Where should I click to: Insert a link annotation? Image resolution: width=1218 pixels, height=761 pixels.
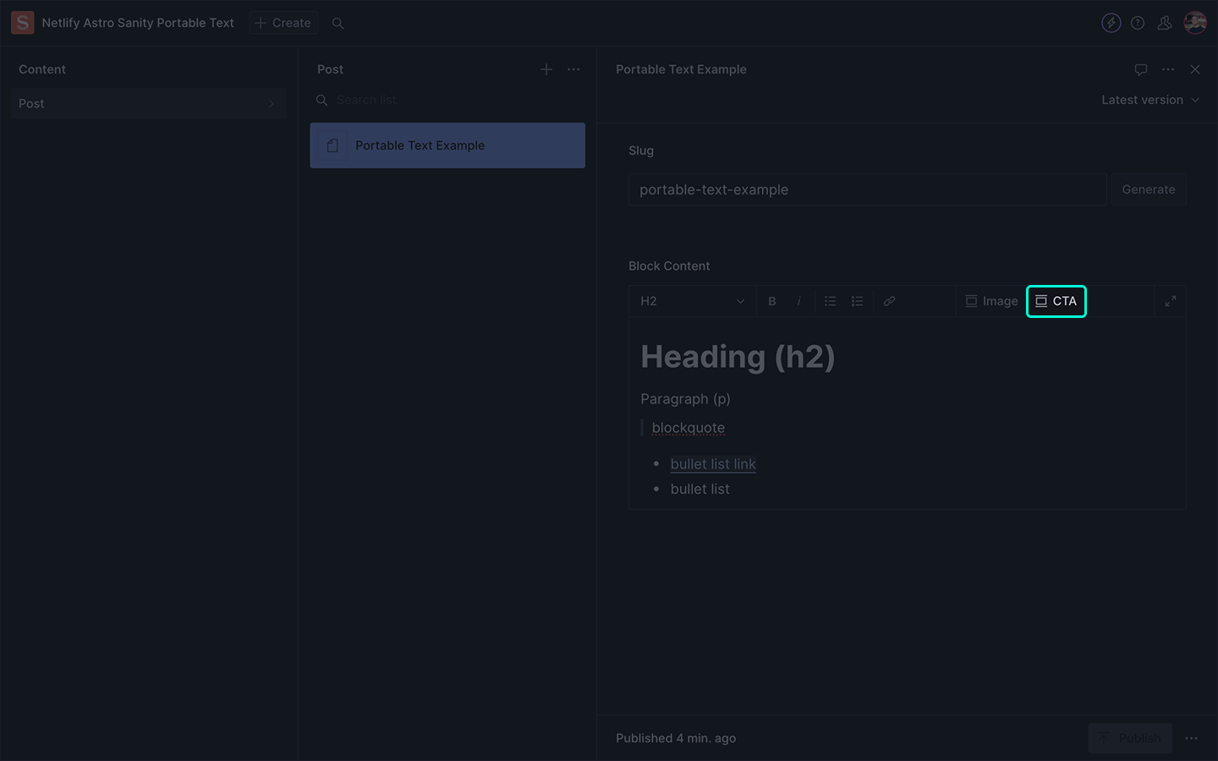point(889,301)
